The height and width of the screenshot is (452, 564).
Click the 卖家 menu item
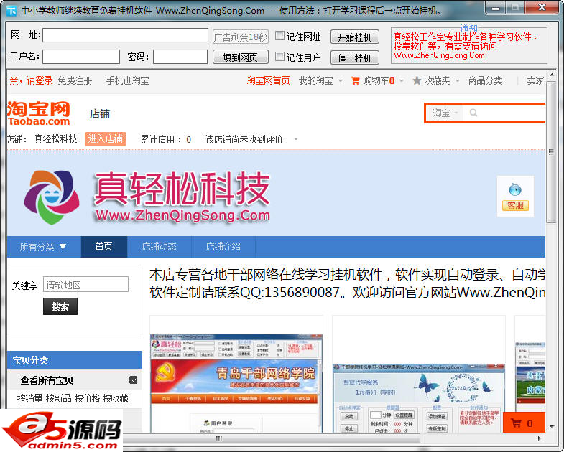535,81
